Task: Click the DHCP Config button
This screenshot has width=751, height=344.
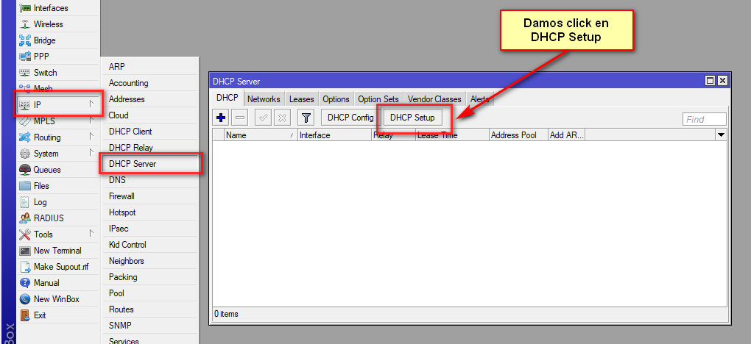Action: click(350, 118)
